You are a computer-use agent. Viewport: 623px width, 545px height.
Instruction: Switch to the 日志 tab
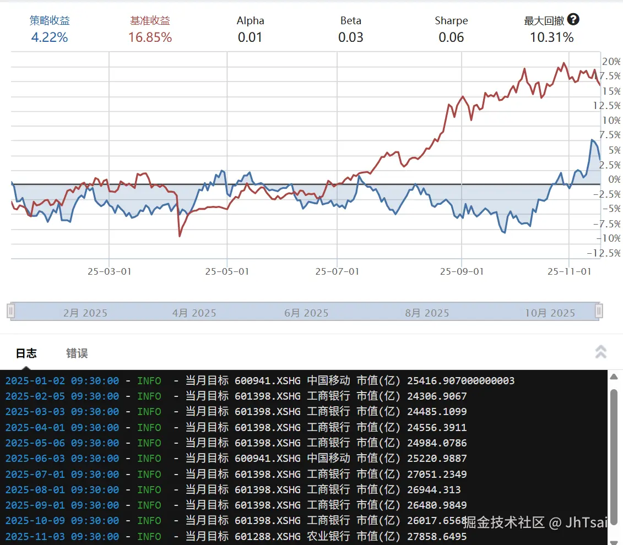pos(26,353)
